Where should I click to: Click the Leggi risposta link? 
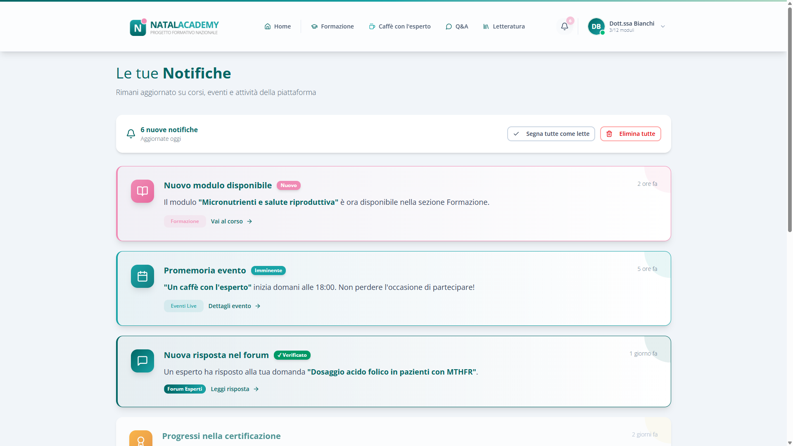click(x=235, y=389)
